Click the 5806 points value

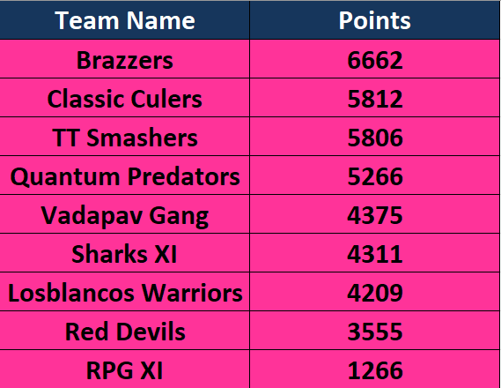(374, 138)
